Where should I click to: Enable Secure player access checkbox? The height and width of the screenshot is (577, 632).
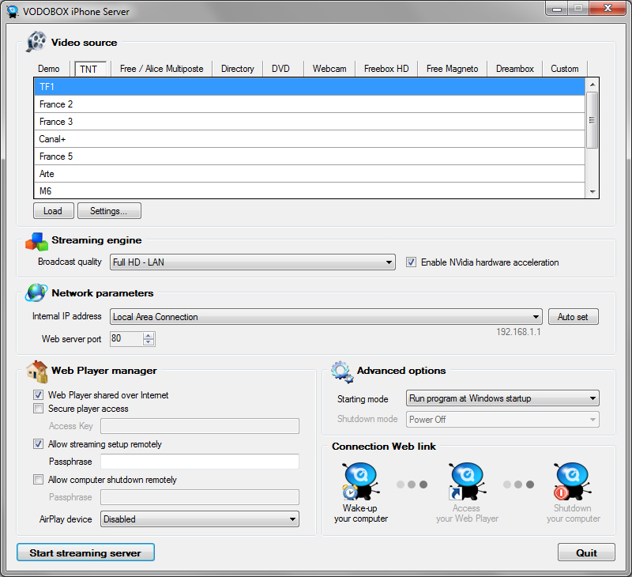pyautogui.click(x=38, y=409)
